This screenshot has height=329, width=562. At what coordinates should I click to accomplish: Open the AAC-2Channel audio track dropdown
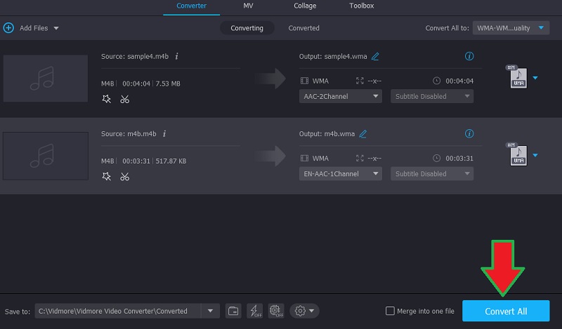click(x=341, y=96)
